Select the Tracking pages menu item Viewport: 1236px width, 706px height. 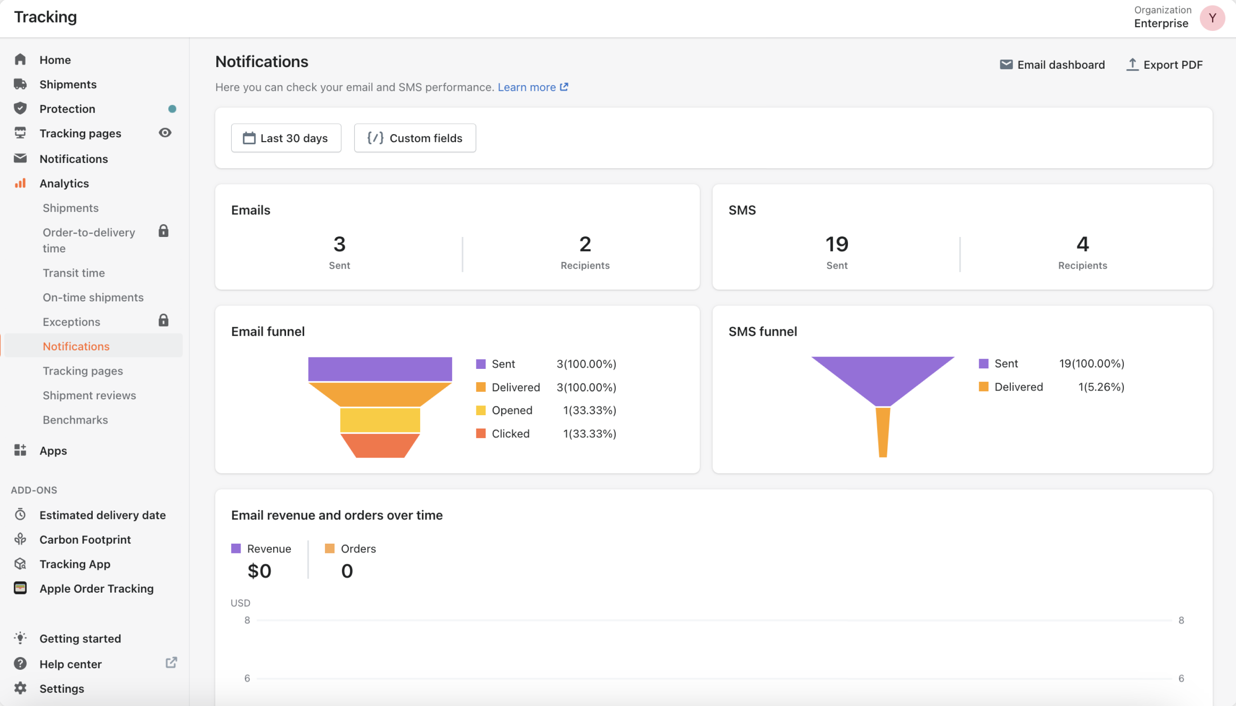(x=80, y=132)
